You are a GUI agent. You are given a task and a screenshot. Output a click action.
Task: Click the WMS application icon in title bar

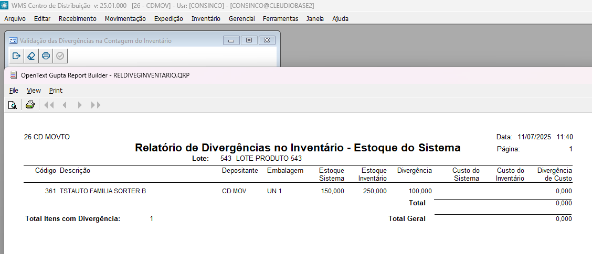click(x=5, y=6)
